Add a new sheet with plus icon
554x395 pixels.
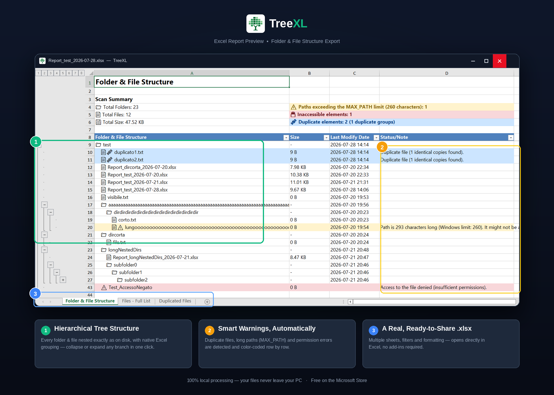pyautogui.click(x=207, y=302)
